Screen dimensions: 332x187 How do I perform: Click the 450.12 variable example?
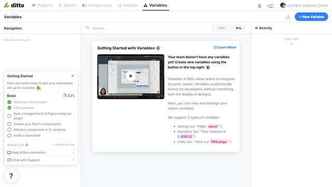[x=186, y=137]
